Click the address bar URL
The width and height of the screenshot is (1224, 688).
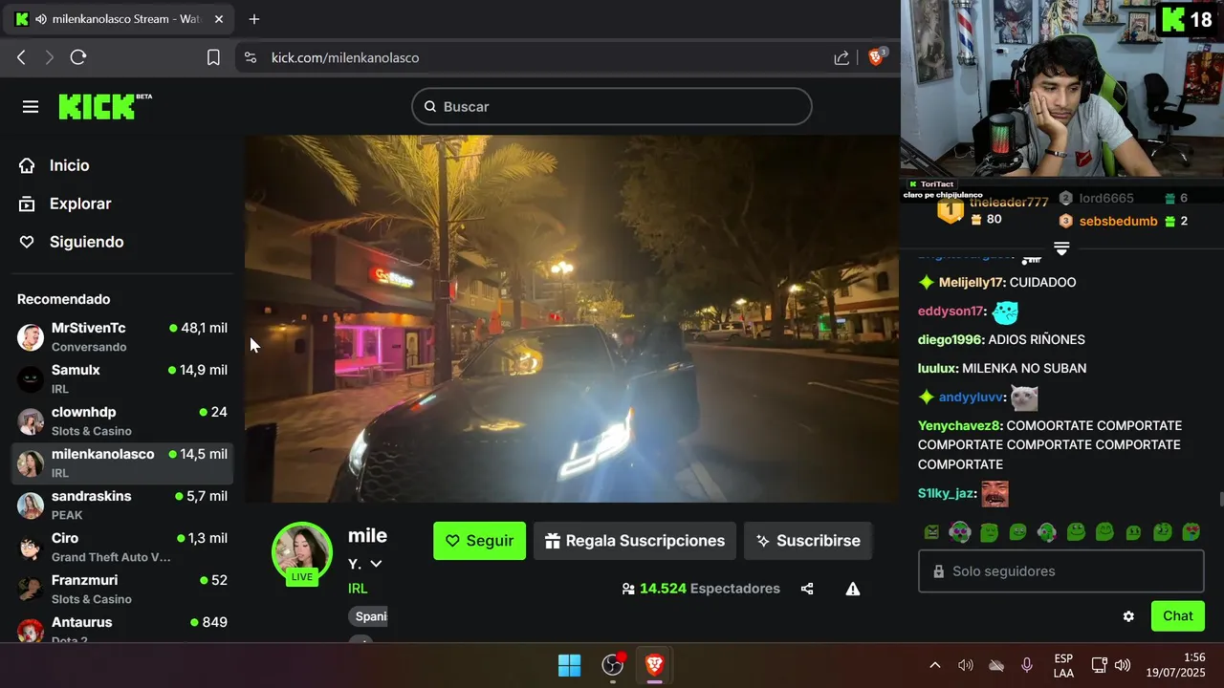345,57
